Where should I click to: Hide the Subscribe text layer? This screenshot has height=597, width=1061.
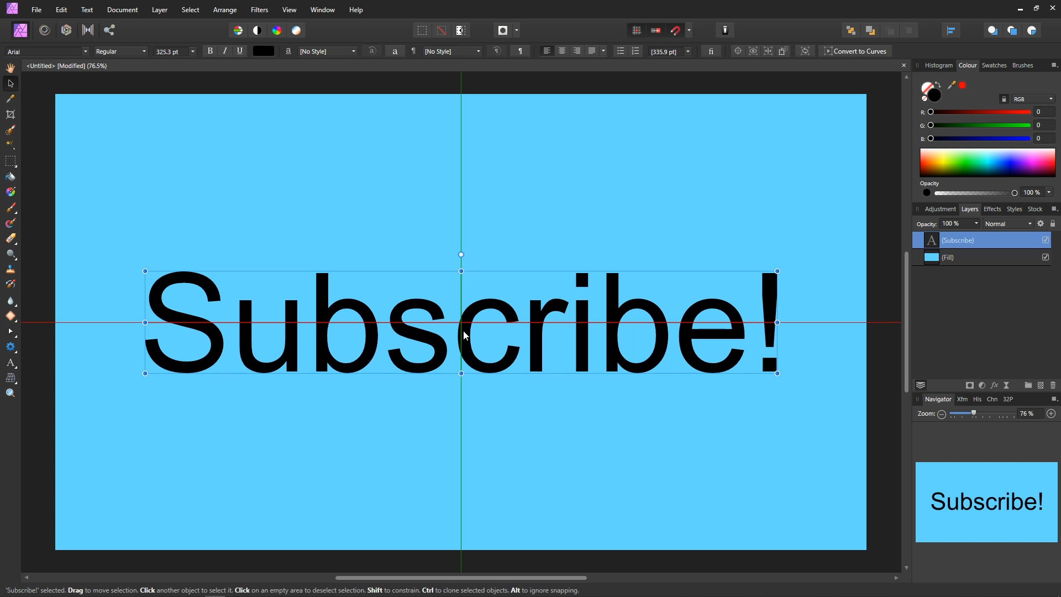click(x=1046, y=240)
